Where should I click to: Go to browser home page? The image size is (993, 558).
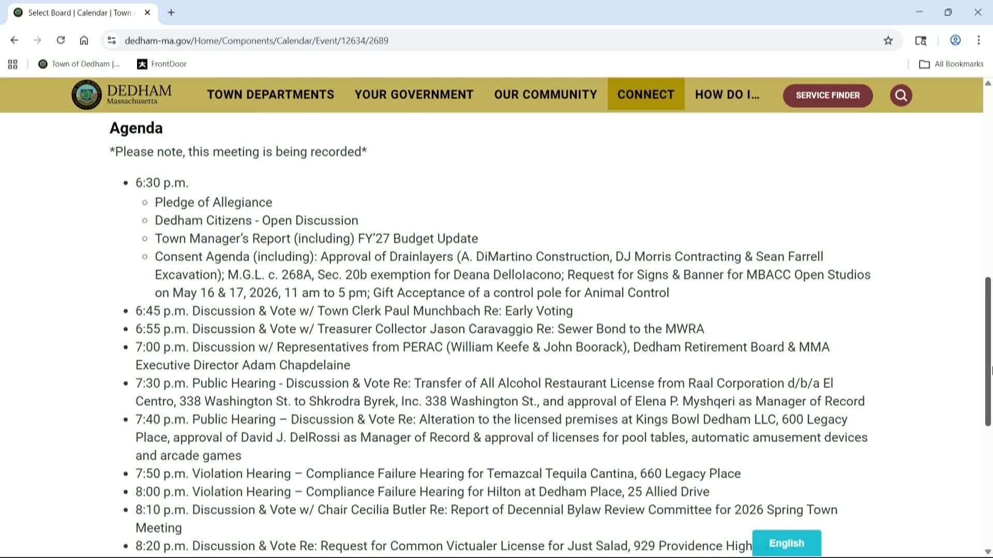point(84,40)
